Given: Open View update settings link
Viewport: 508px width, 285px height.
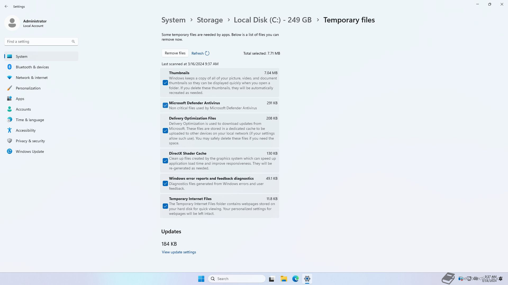Looking at the screenshot, I should 179,252.
